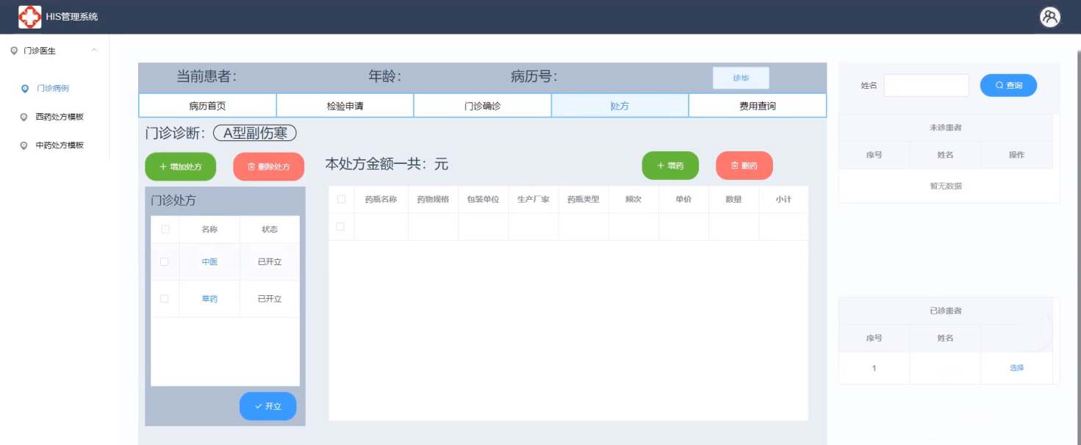This screenshot has width=1081, height=445.
Task: Click the 姓名 search input field
Action: pyautogui.click(x=926, y=85)
